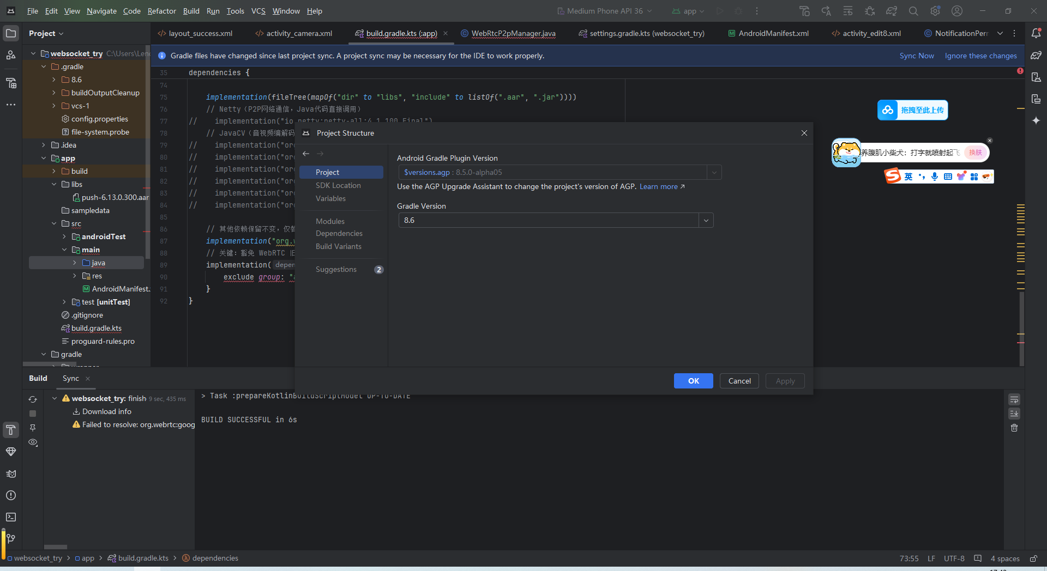Open the App Quality Insights gem icon
Viewport: 1047px width, 571px height.
pyautogui.click(x=11, y=452)
